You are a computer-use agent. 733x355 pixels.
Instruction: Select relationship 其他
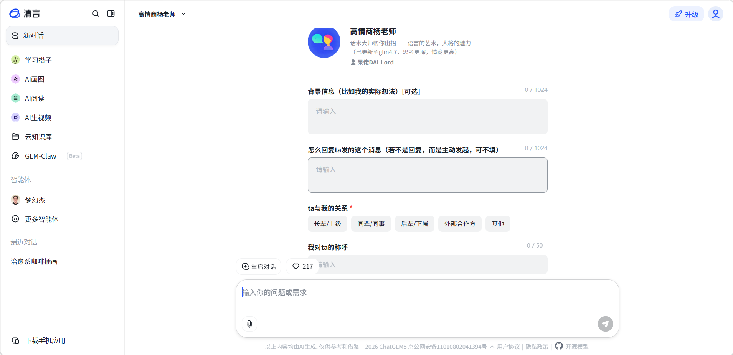click(x=498, y=224)
